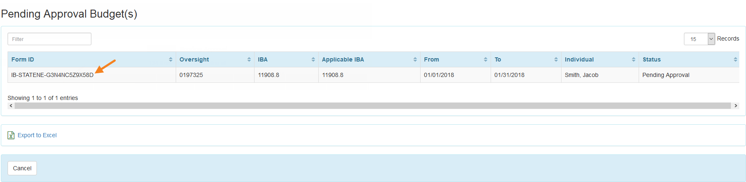Screen dimensions: 746x182
Task: Click the horizontal scrollbar right arrow
Action: click(736, 106)
